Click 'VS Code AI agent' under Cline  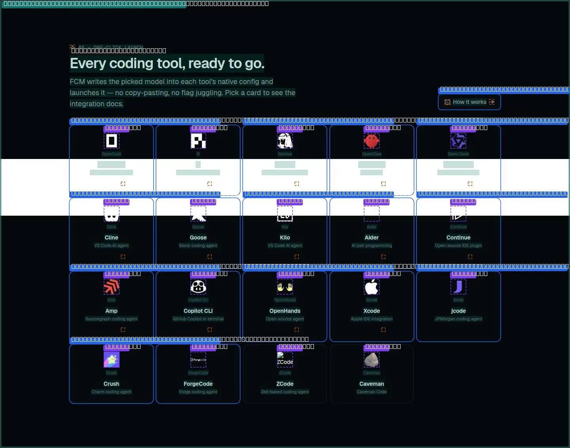coord(112,246)
